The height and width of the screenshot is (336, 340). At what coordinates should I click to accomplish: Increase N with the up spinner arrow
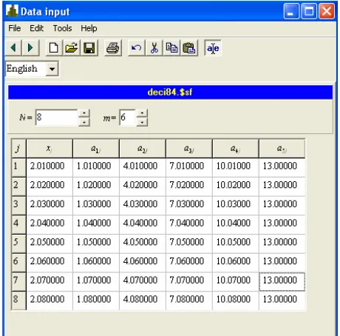[84, 113]
